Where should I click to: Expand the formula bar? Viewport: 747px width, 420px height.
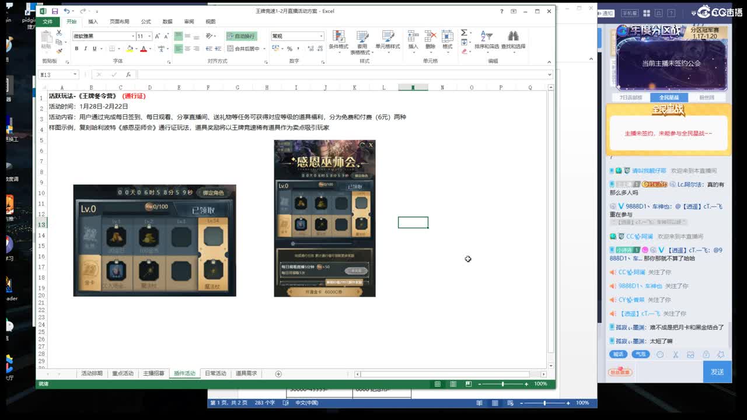point(549,75)
